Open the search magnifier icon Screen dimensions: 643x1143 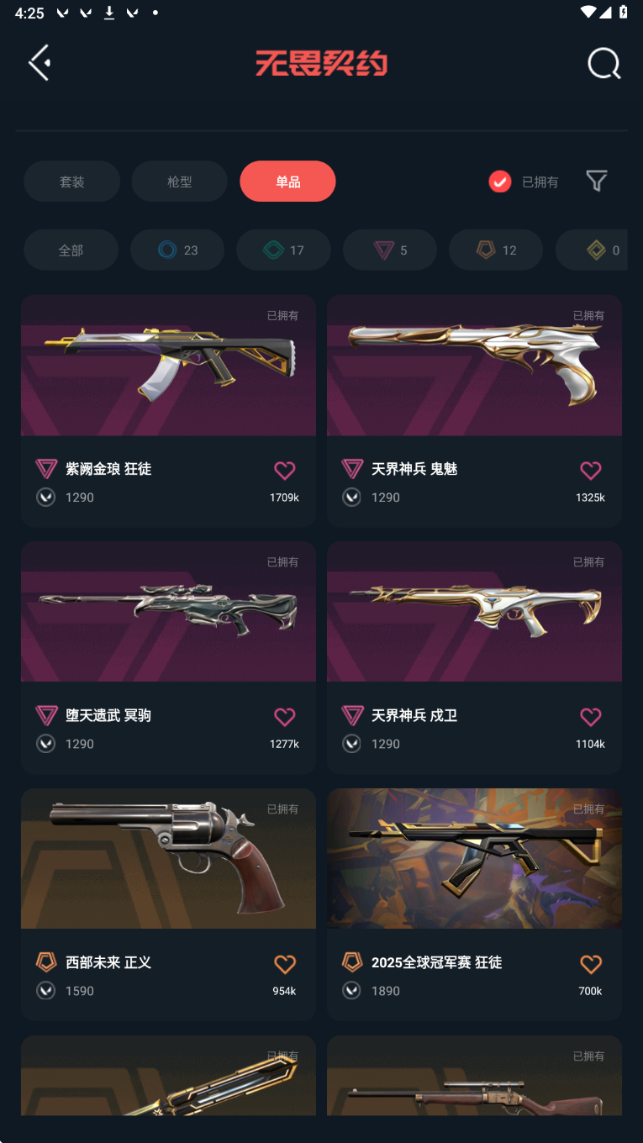click(x=603, y=63)
